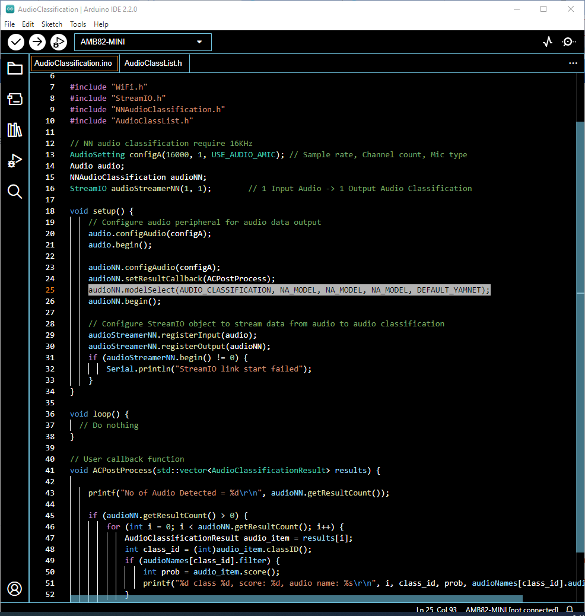Open the Sketch menu
Viewport: 585px width, 616px height.
(52, 24)
